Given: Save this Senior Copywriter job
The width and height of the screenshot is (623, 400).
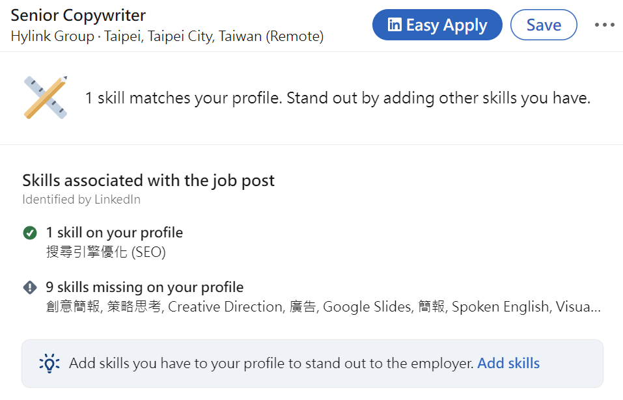Looking at the screenshot, I should pyautogui.click(x=544, y=25).
